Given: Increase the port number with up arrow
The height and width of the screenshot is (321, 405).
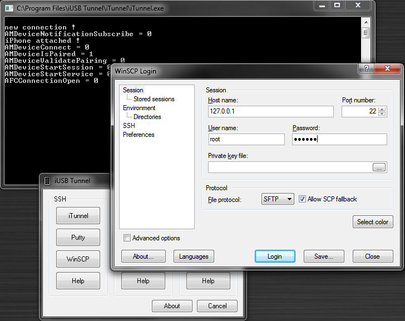Looking at the screenshot, I should click(x=382, y=109).
